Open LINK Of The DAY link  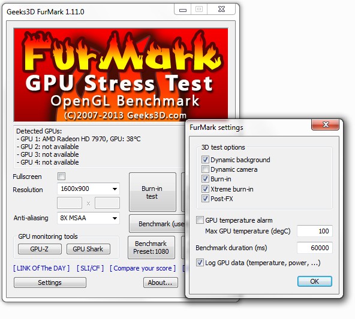coord(41,268)
